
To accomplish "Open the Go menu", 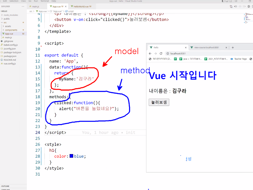I will tap(30, 1).
